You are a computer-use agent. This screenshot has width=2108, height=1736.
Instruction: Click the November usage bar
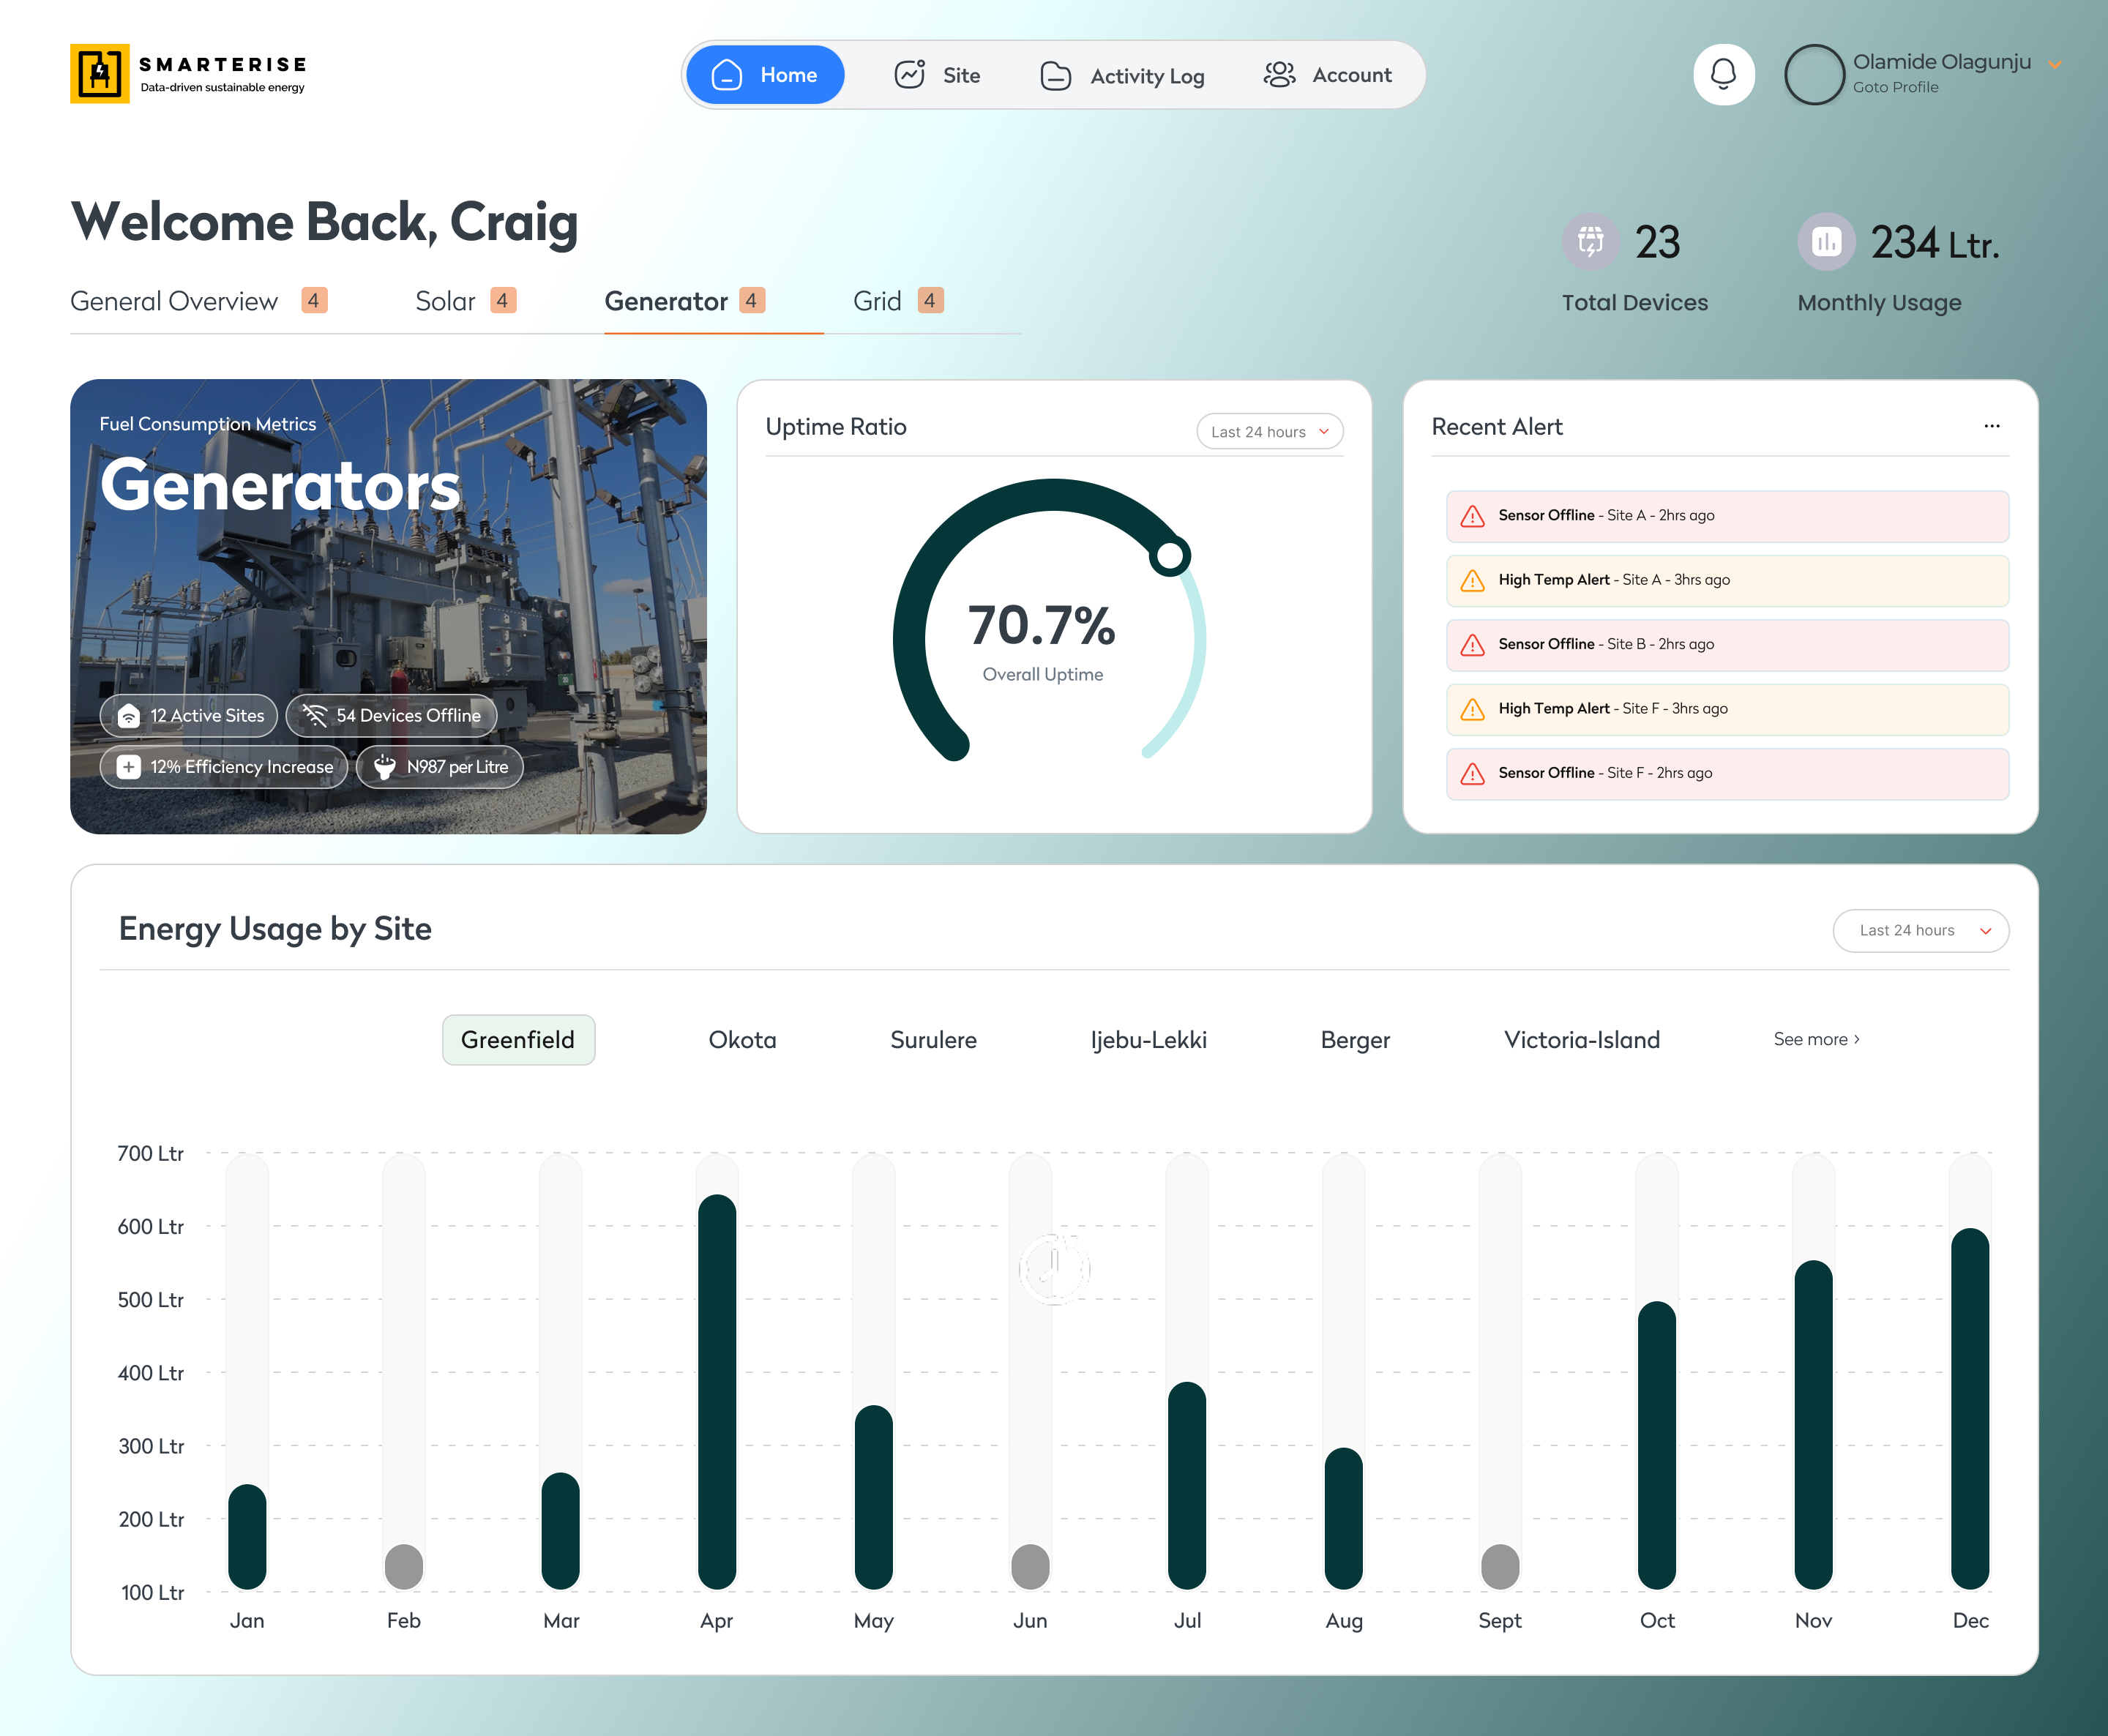(x=1813, y=1425)
